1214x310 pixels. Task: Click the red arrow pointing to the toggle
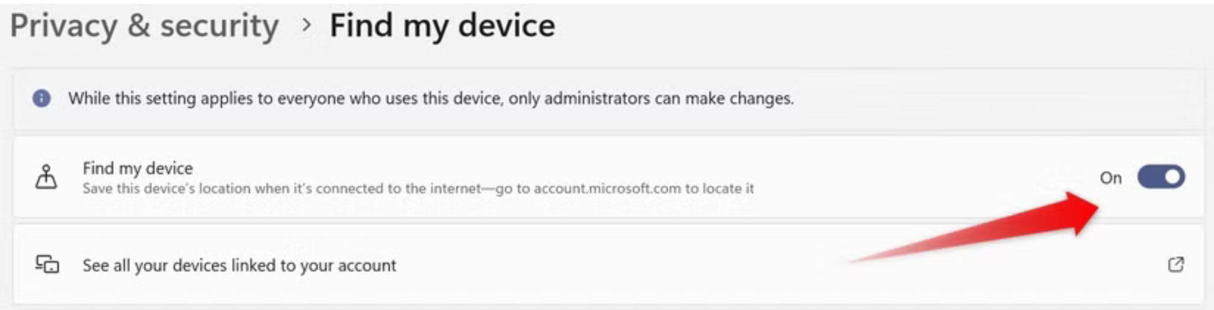[x=974, y=228]
